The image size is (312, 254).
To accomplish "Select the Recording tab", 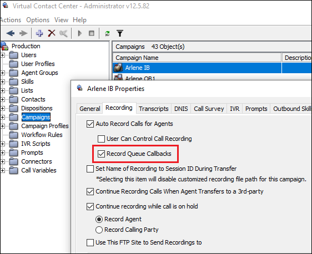I will 119,108.
